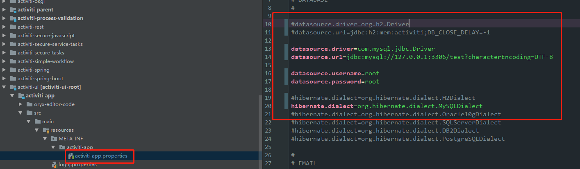The width and height of the screenshot is (580, 169).
Task: Select activiti-simple-workflow in project tree
Action: pyautogui.click(x=45, y=61)
